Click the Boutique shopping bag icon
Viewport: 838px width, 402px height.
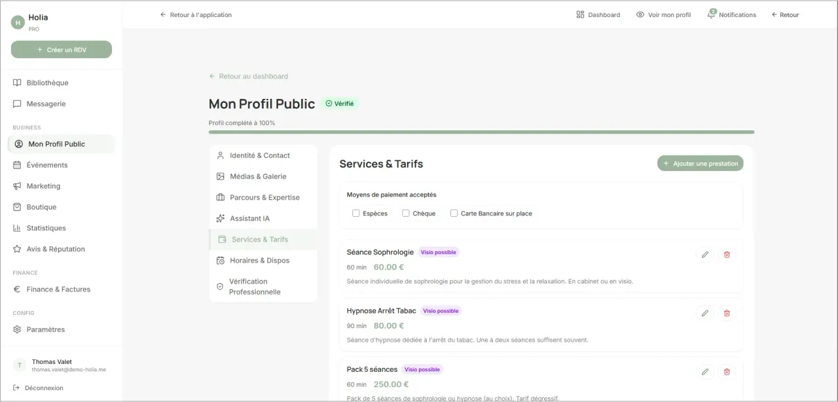pyautogui.click(x=17, y=207)
